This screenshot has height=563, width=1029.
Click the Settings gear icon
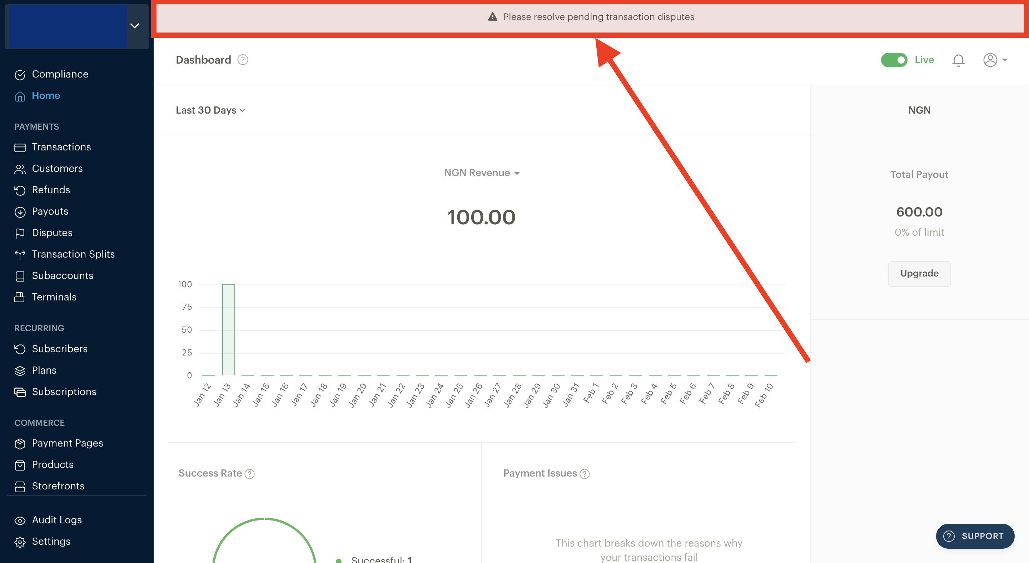(20, 542)
